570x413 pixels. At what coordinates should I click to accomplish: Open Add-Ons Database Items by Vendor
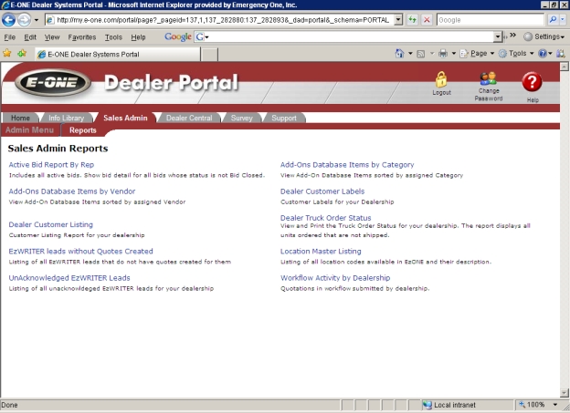coord(72,191)
